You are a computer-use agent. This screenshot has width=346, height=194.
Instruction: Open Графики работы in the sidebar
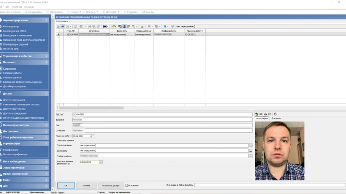coord(12,73)
